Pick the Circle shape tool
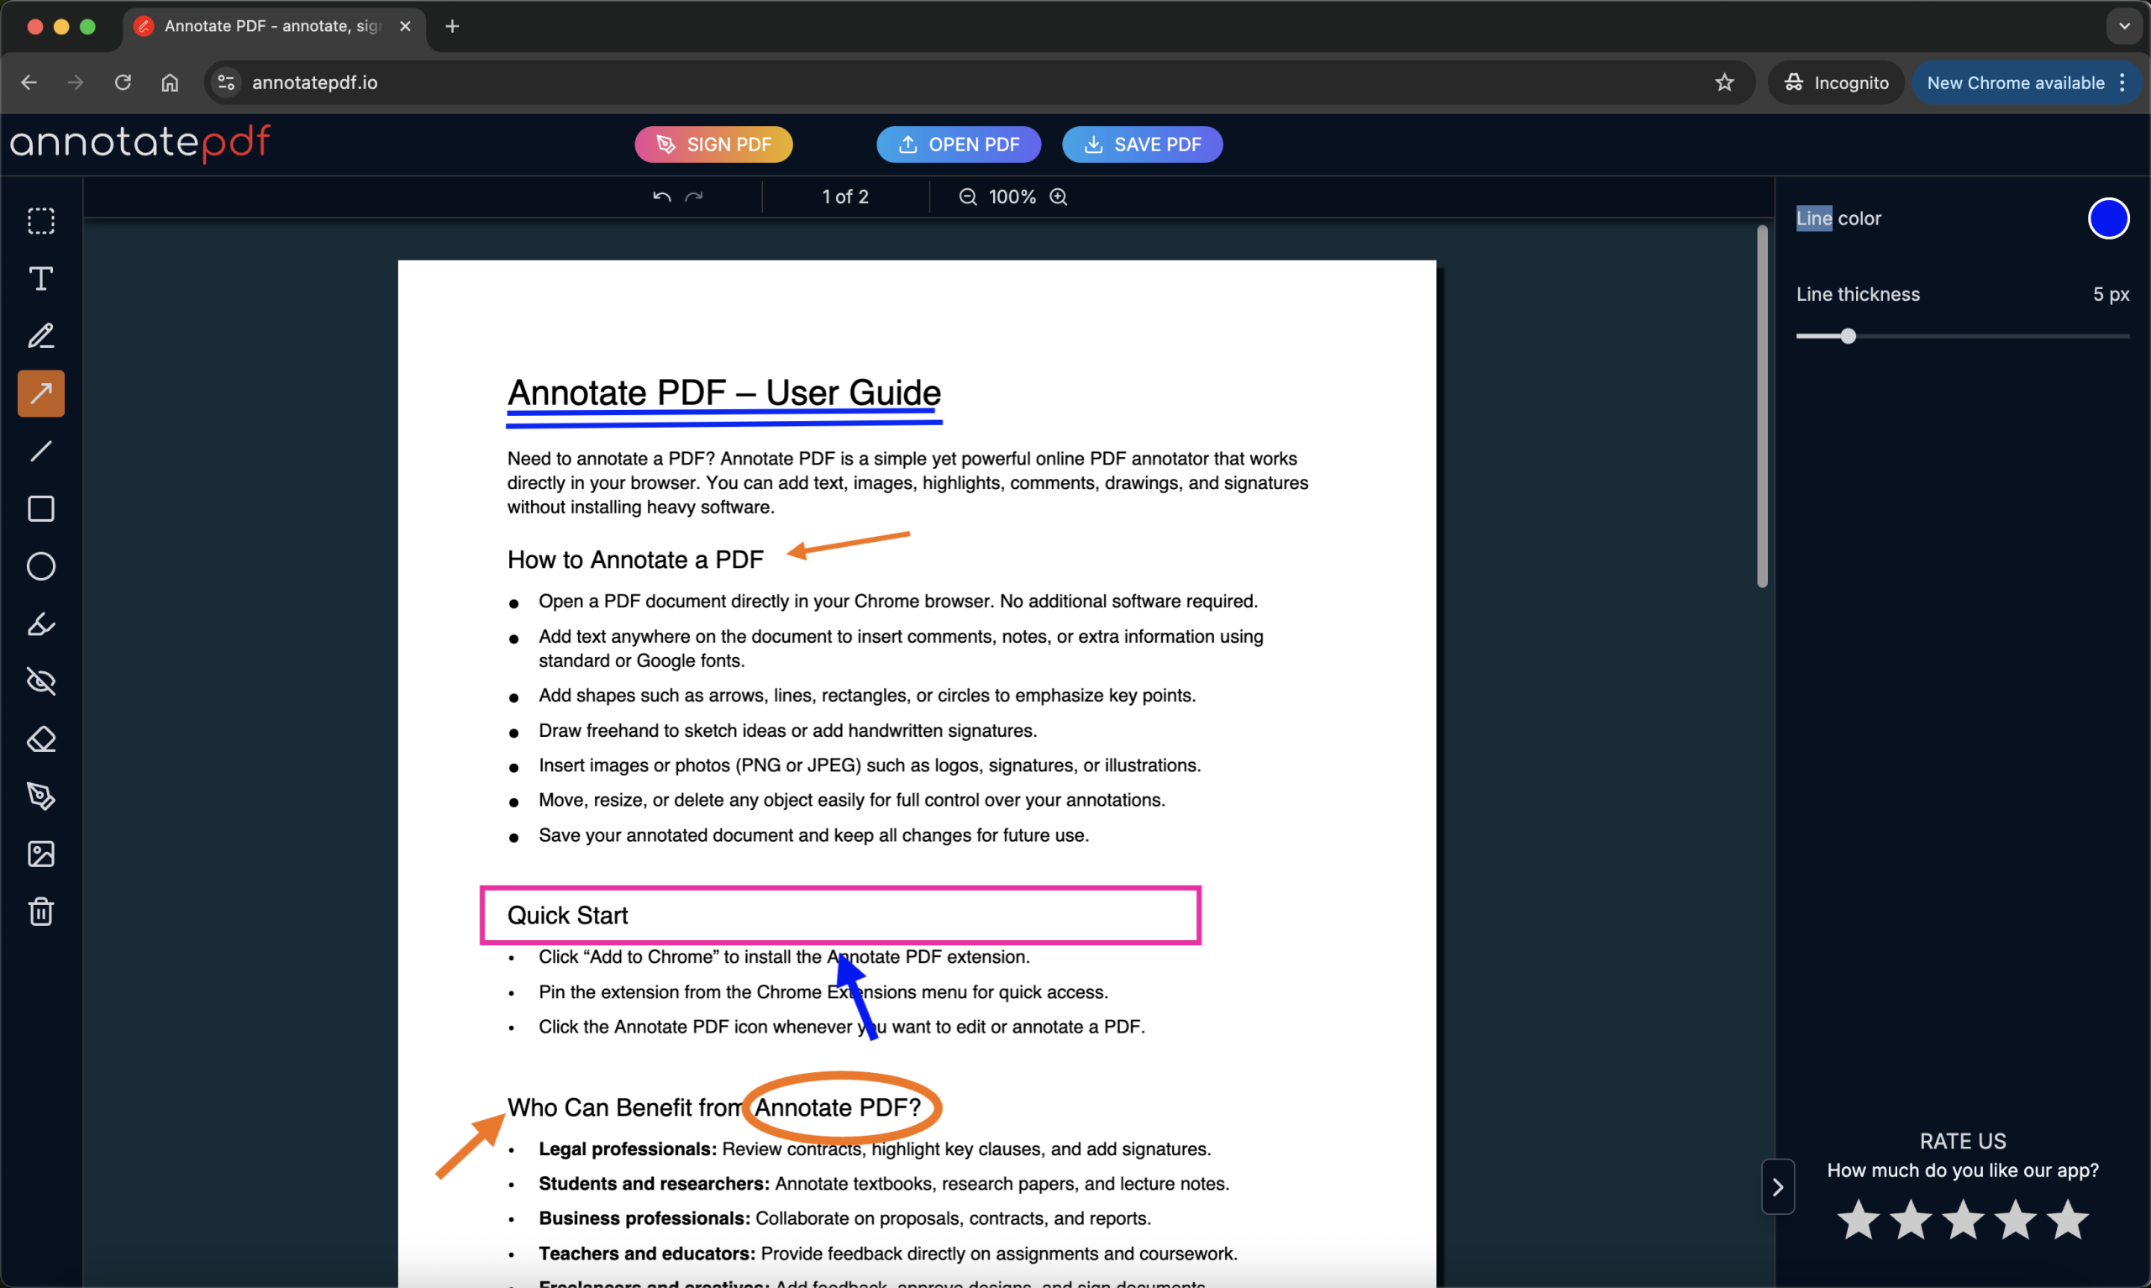The image size is (2151, 1288). coord(41,566)
